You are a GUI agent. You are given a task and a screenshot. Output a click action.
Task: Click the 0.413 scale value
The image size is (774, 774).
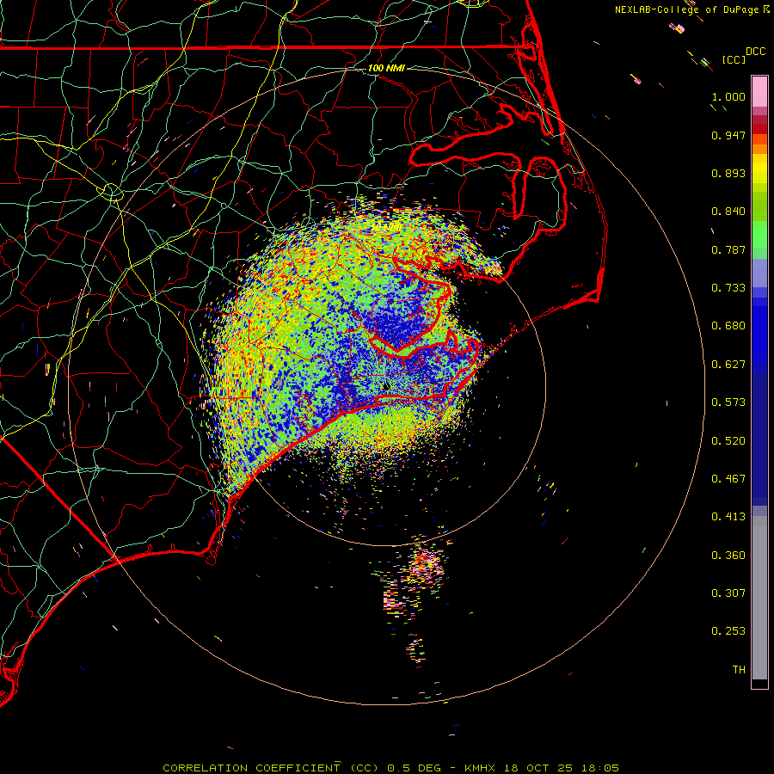point(728,517)
